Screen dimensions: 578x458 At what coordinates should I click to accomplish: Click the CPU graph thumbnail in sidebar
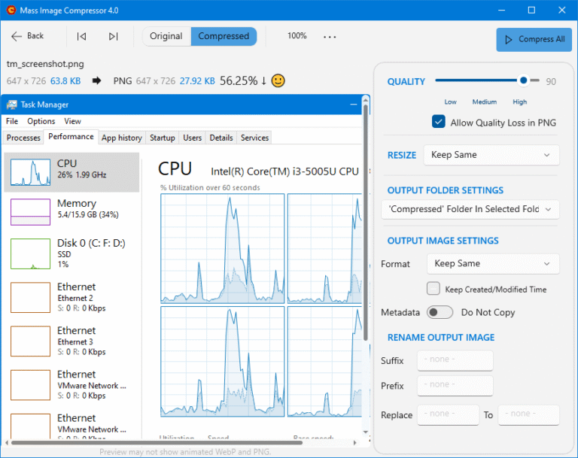(30, 172)
